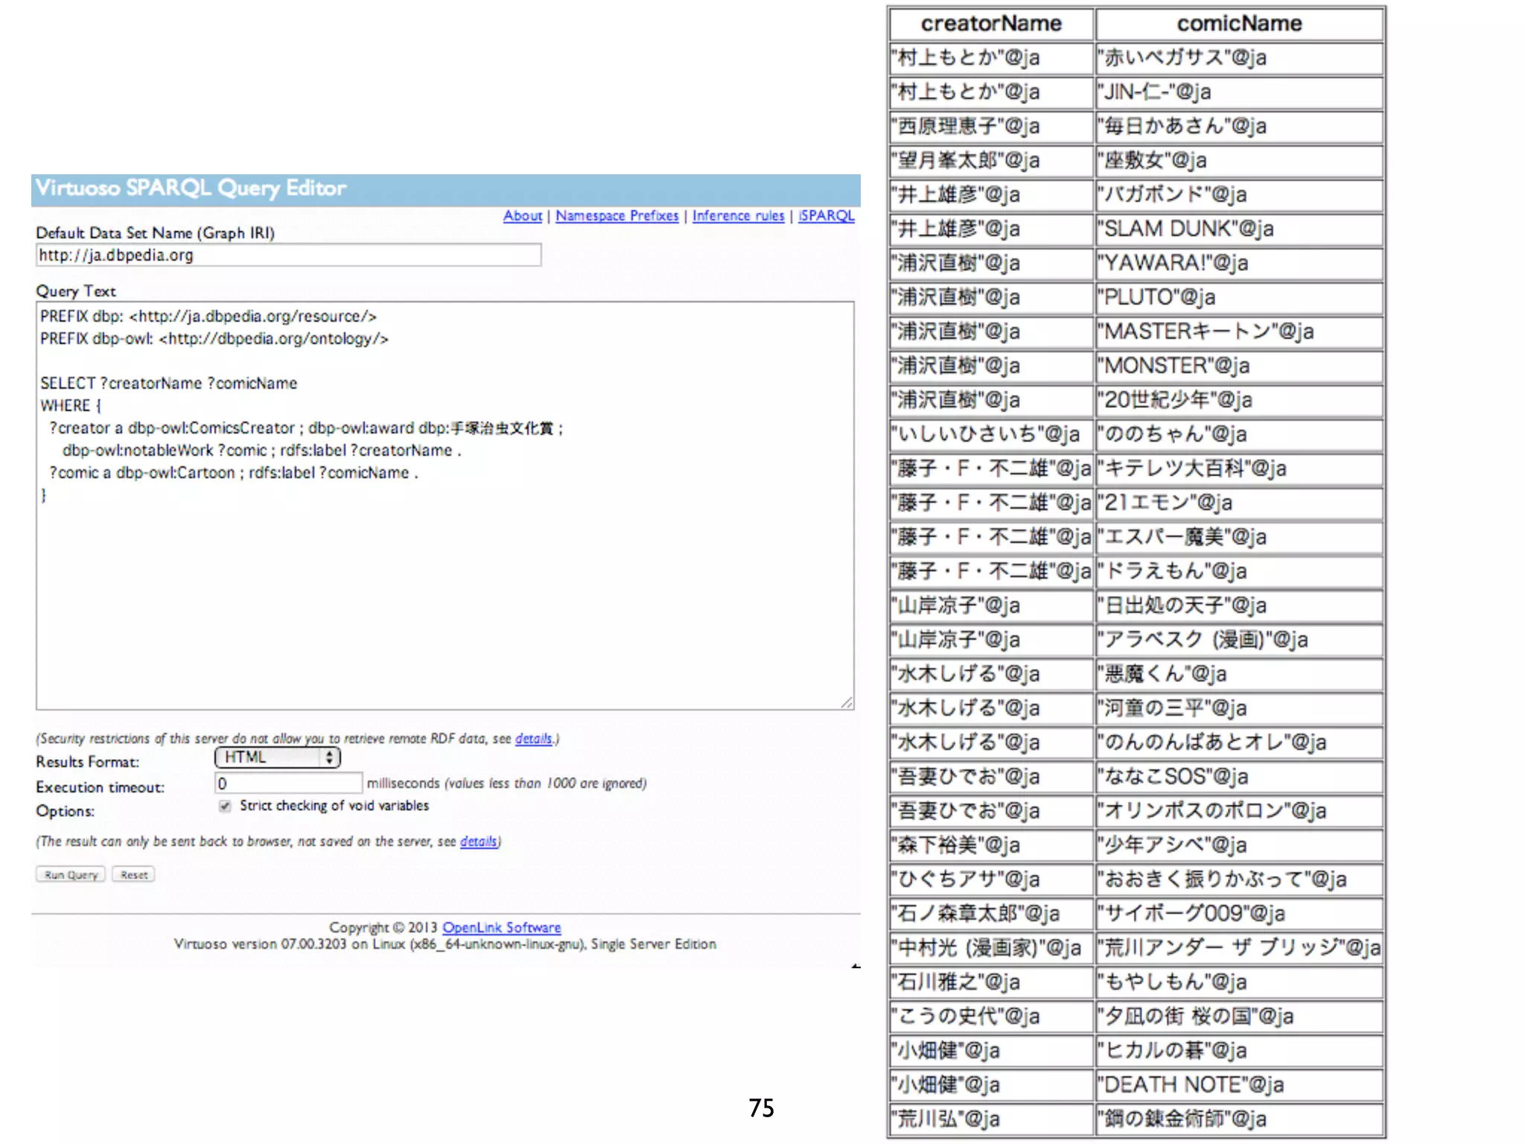Open the security restrictions details link
1525x1144 pixels.
(533, 739)
